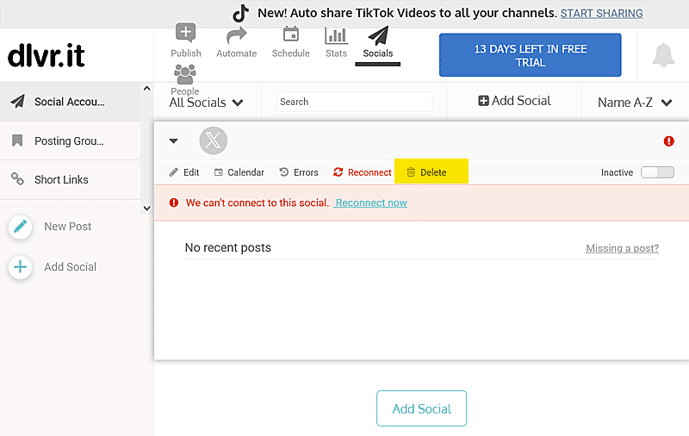Toggle the Inactive switch on

click(x=657, y=172)
